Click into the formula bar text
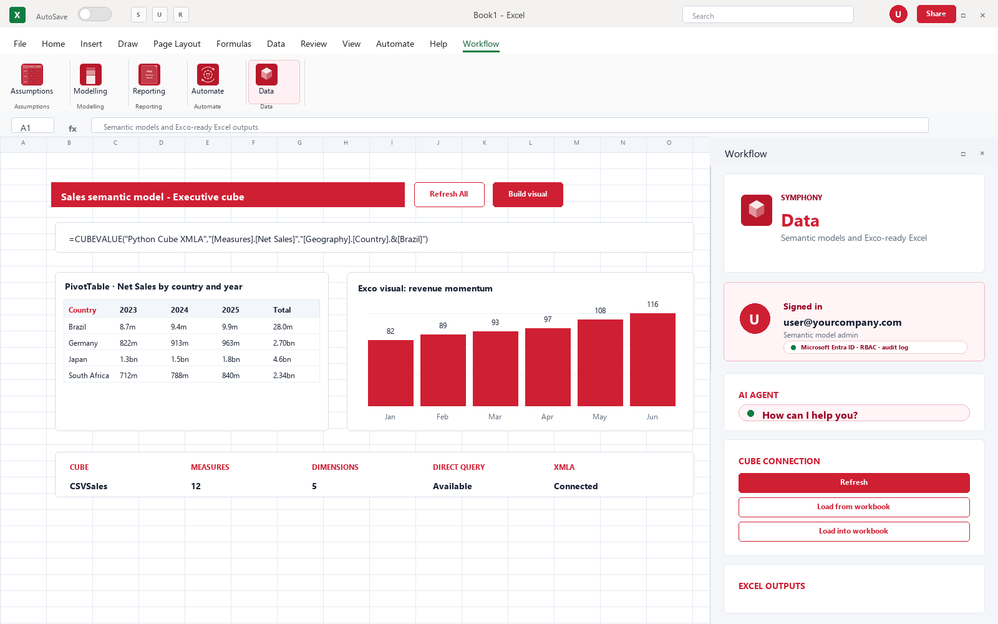998x624 pixels. click(510, 126)
